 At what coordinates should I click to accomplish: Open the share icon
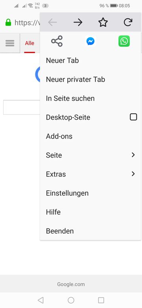click(x=57, y=41)
